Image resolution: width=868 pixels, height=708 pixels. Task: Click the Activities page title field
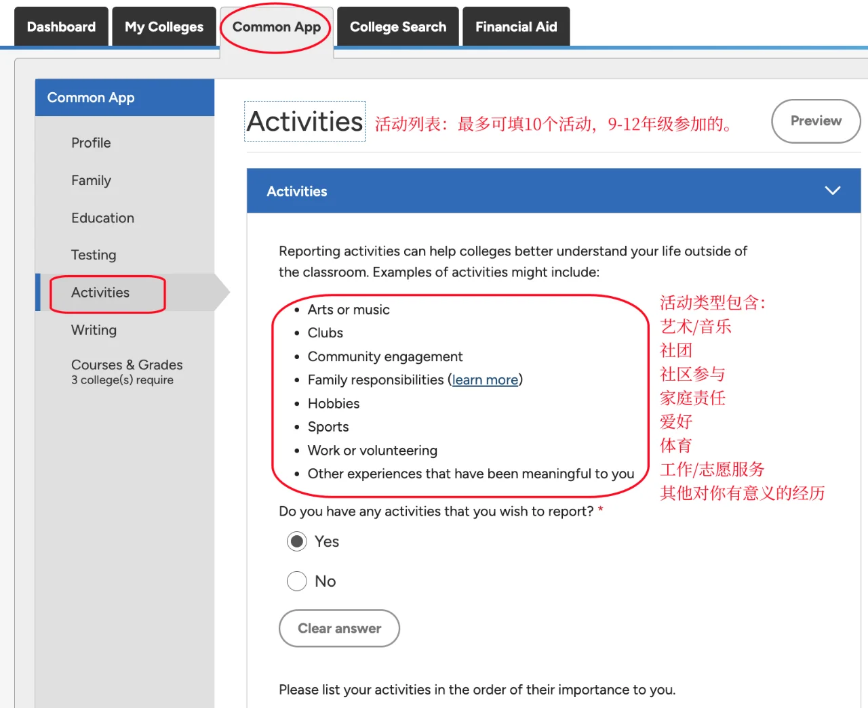click(x=304, y=122)
